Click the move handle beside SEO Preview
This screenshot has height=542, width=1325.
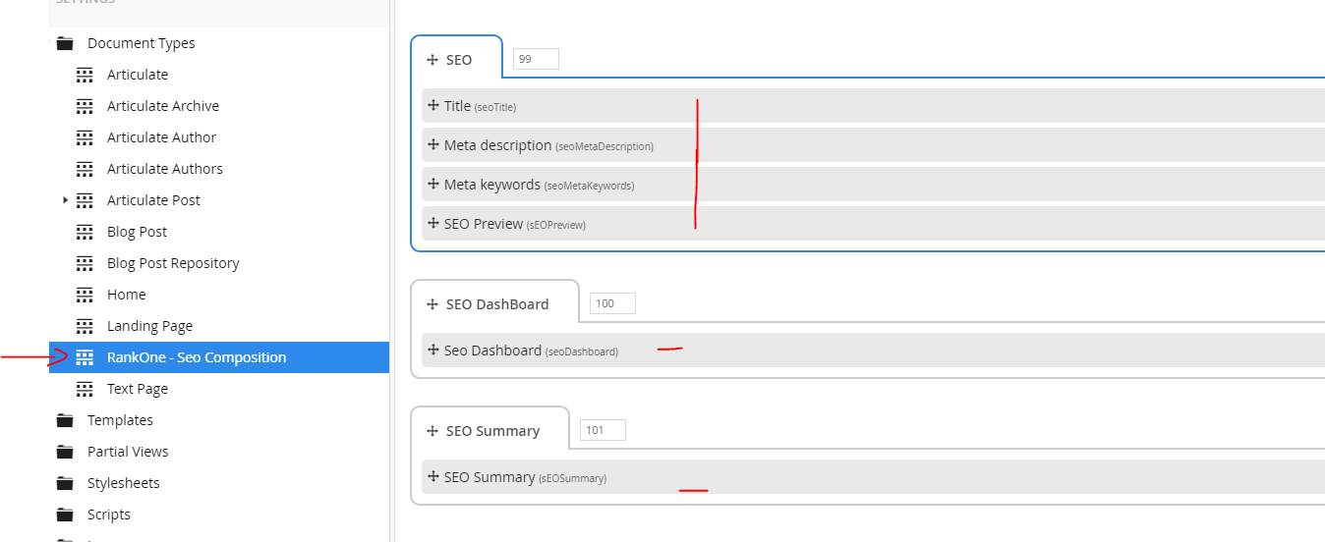[433, 224]
